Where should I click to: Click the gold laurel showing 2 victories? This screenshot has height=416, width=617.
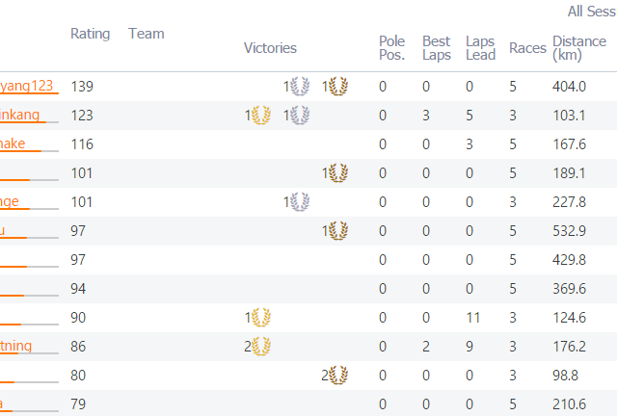point(261,346)
